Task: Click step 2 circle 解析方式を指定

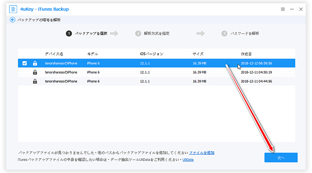Action: (138, 34)
